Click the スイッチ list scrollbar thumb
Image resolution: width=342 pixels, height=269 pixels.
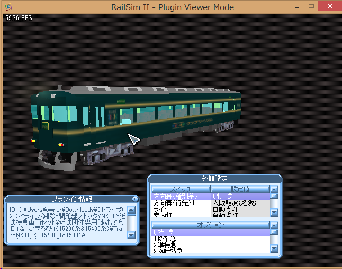274,196
